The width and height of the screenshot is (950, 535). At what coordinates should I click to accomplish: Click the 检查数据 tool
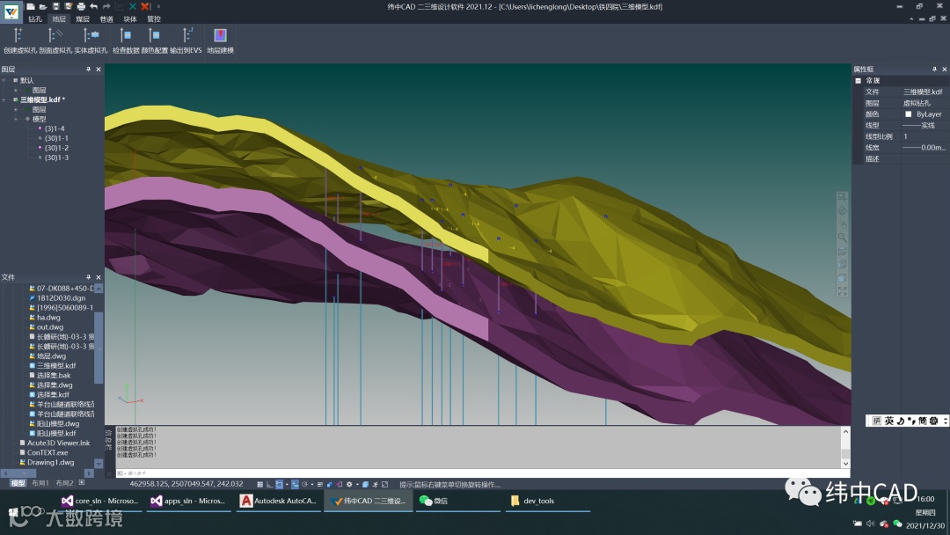[126, 40]
